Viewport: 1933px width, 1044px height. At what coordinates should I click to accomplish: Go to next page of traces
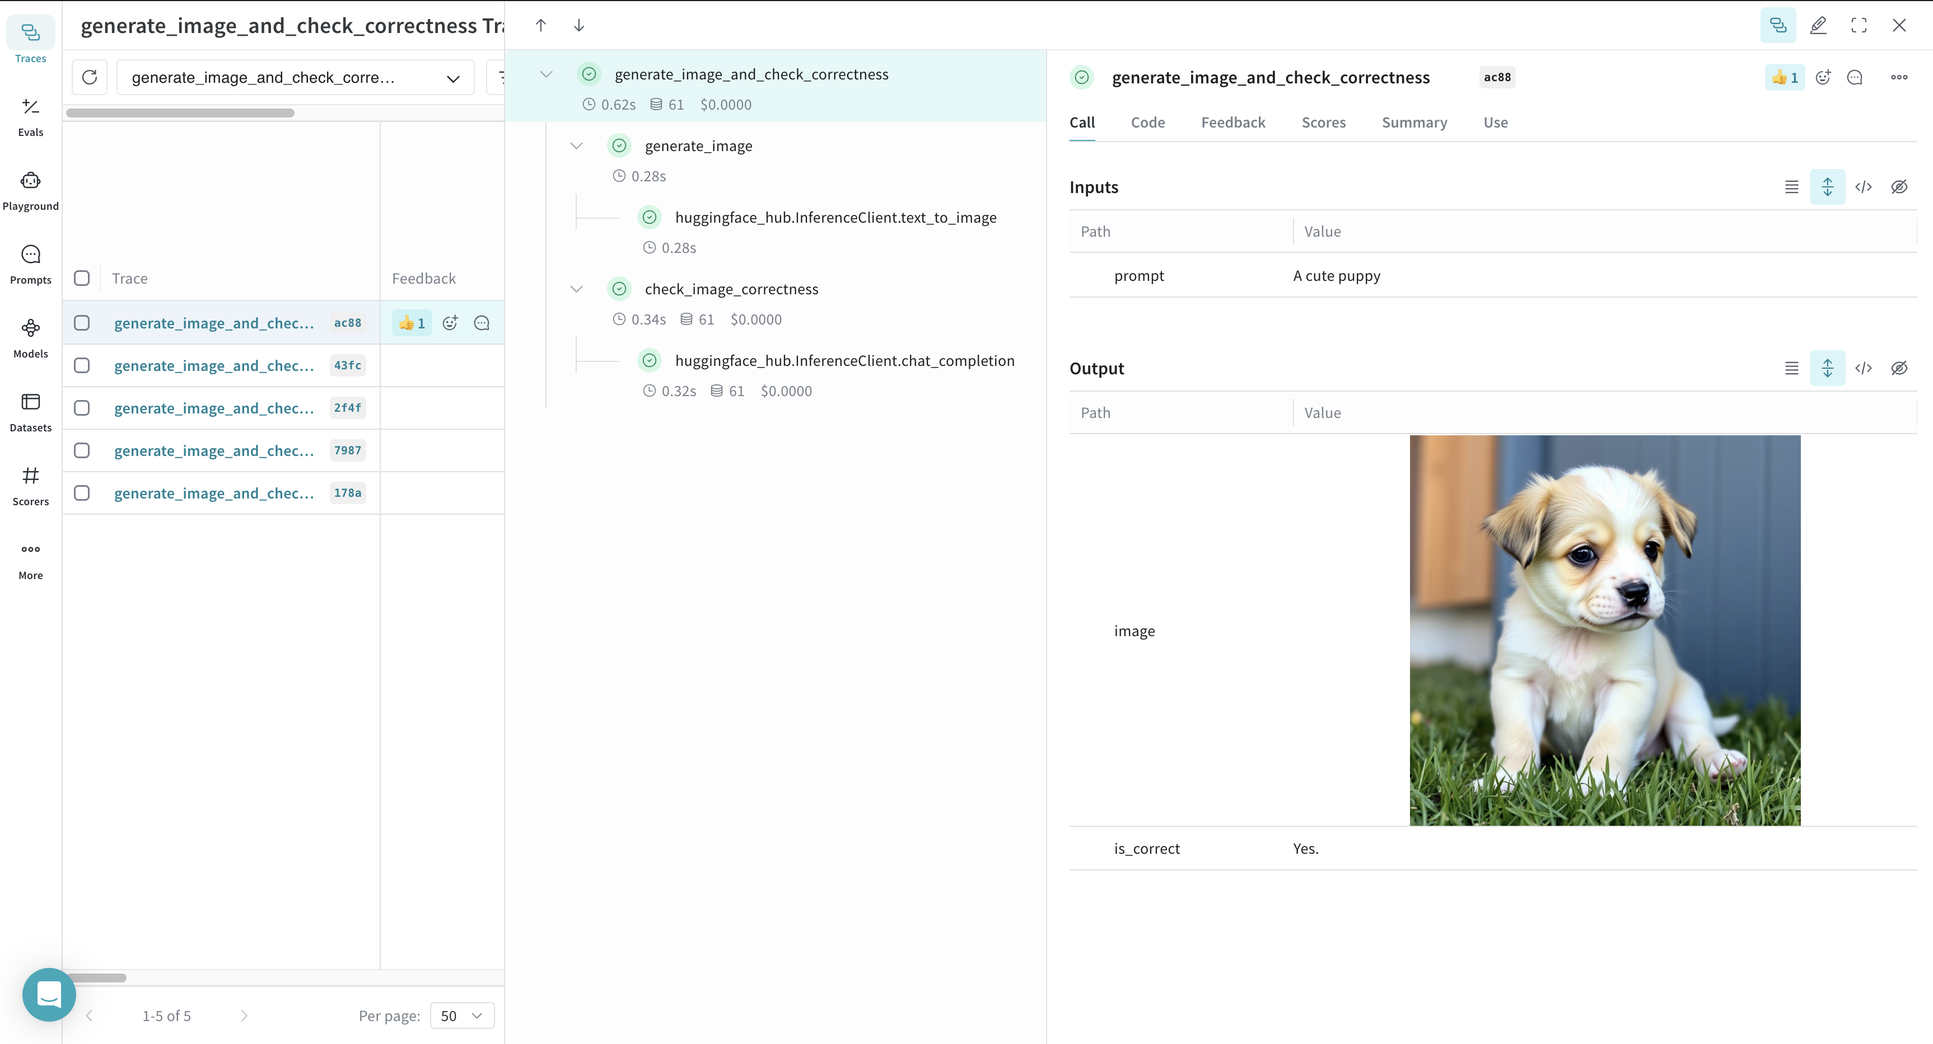tap(245, 1015)
